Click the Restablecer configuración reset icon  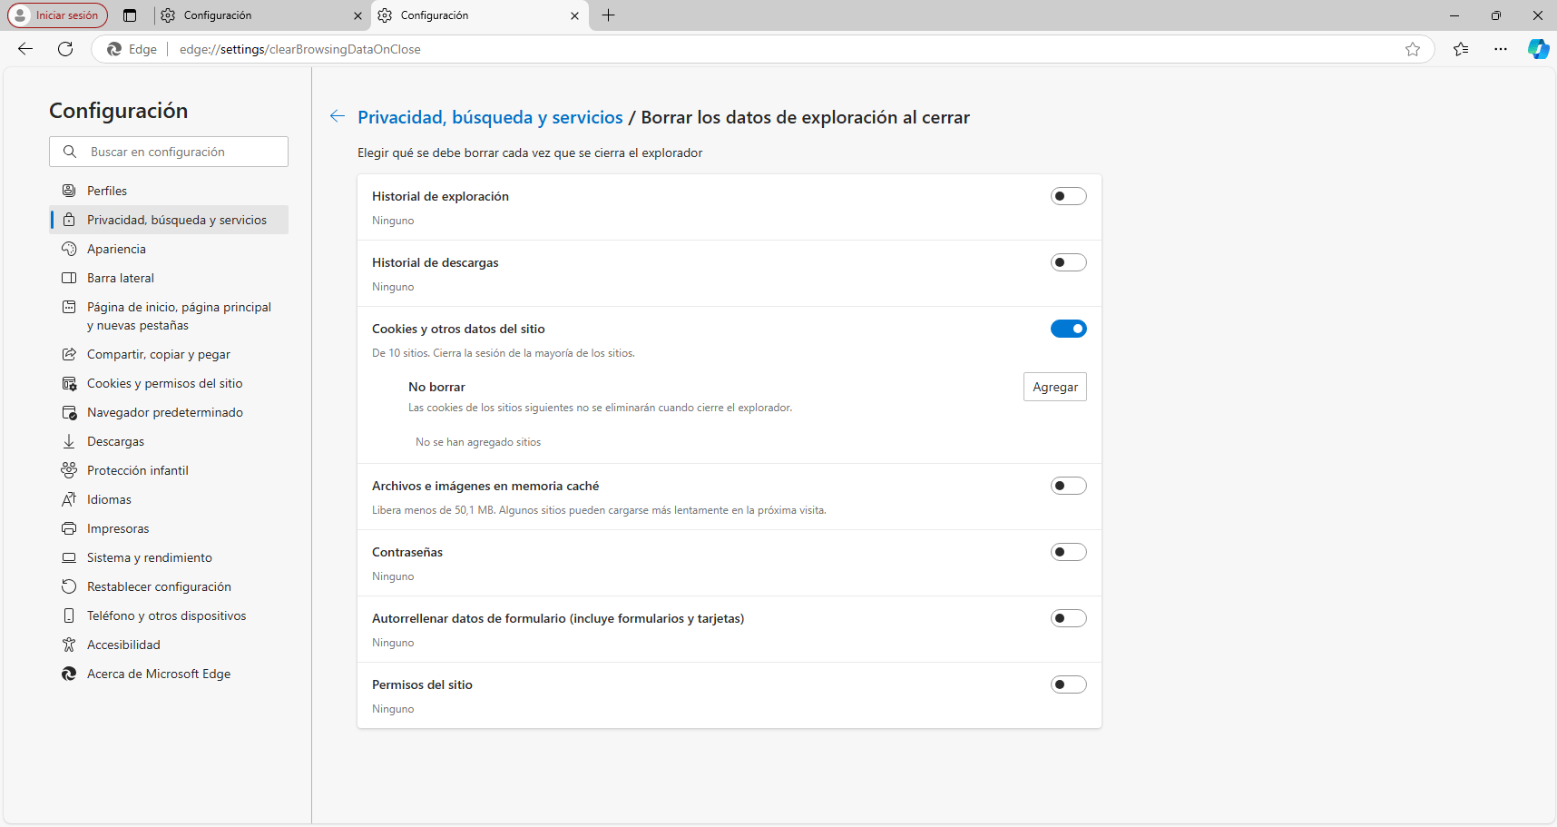click(69, 586)
